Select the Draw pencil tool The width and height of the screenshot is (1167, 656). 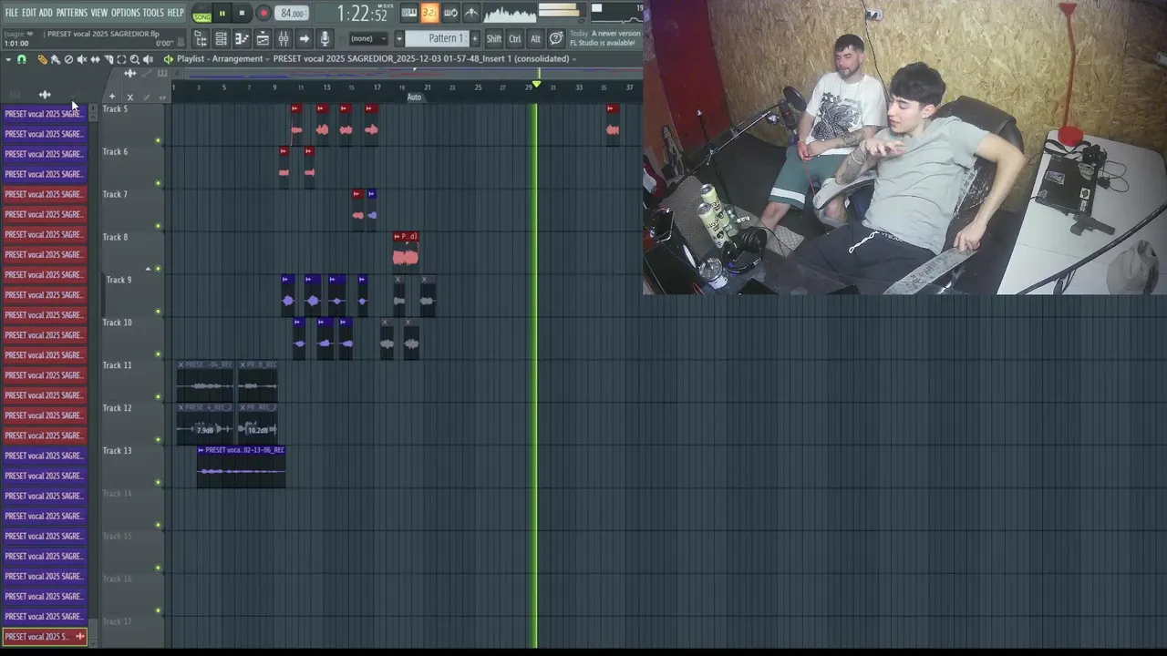pyautogui.click(x=42, y=59)
